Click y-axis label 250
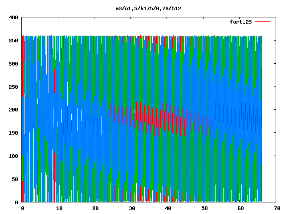The image size is (285, 214). 13,87
